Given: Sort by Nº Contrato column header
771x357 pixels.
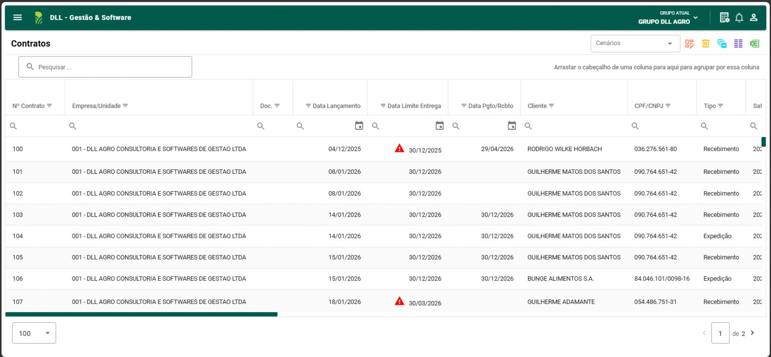Looking at the screenshot, I should 28,106.
